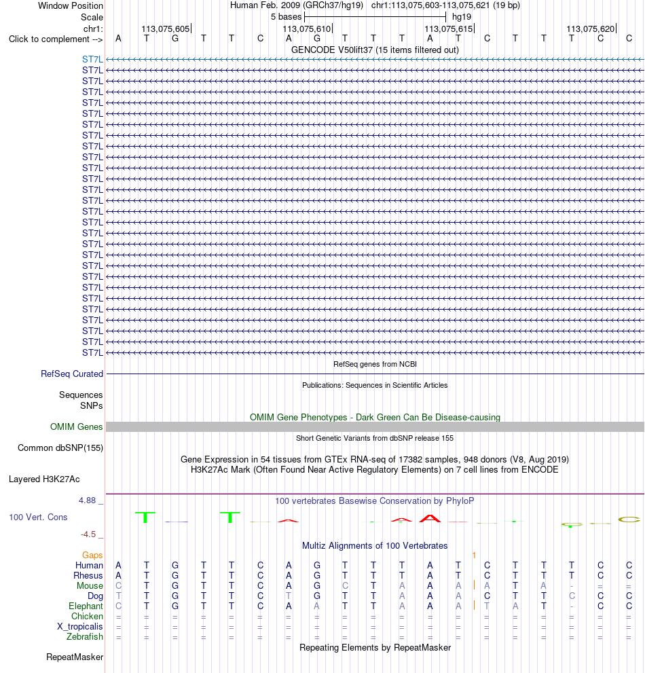Select the SNPs track label
Image resolution: width=645 pixels, height=673 pixels.
[92, 405]
